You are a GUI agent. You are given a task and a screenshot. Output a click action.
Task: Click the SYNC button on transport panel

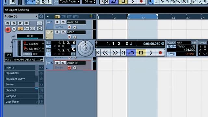[172, 54]
